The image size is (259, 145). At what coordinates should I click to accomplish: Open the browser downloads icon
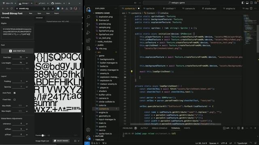coord(67,8)
